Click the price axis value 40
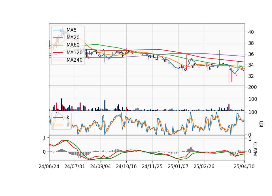The width and height of the screenshot is (272, 196). (251, 32)
